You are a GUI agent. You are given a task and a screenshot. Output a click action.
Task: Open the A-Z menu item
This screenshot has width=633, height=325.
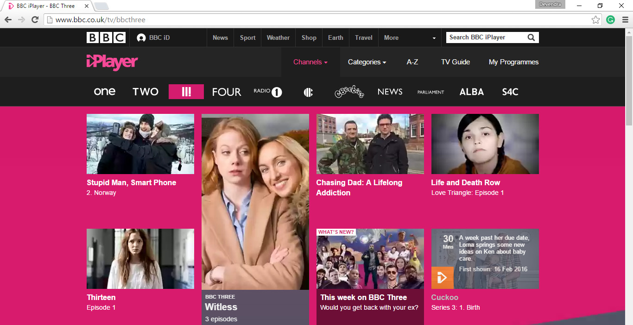[x=412, y=62]
